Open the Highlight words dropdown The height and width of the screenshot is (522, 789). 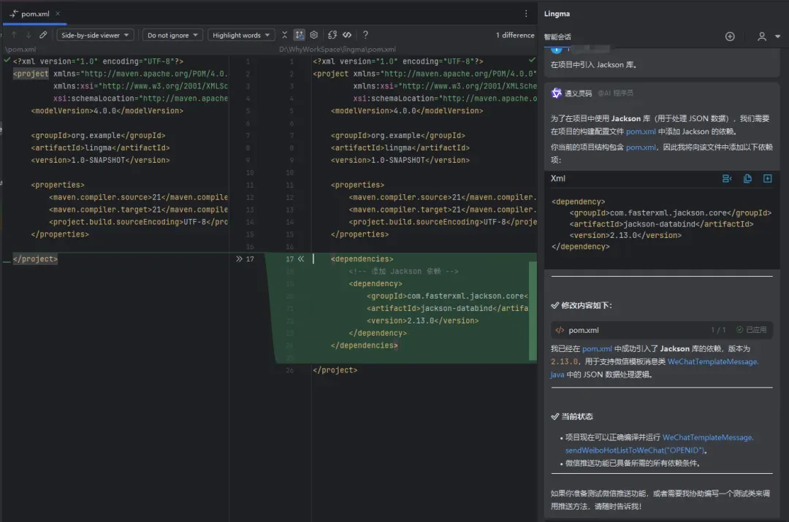241,35
